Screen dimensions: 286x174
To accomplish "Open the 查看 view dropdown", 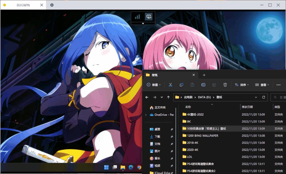I will (262, 85).
